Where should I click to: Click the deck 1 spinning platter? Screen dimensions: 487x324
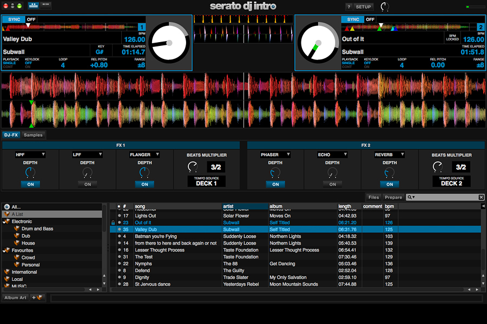point(169,43)
